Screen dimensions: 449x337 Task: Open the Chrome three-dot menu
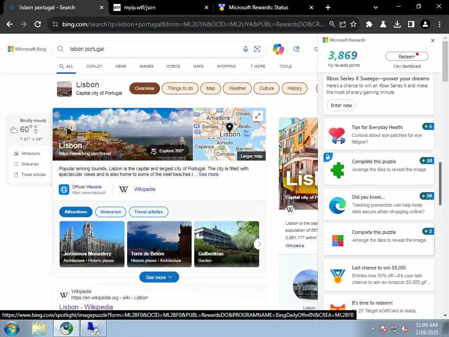[439, 25]
